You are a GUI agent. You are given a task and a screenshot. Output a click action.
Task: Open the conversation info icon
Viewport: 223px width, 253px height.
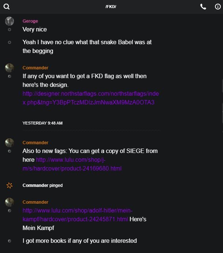coord(218,6)
